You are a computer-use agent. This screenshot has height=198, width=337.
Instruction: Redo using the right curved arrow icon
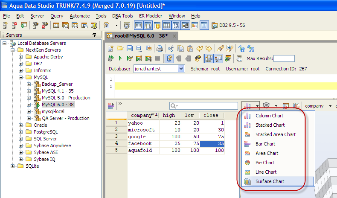tap(209, 48)
